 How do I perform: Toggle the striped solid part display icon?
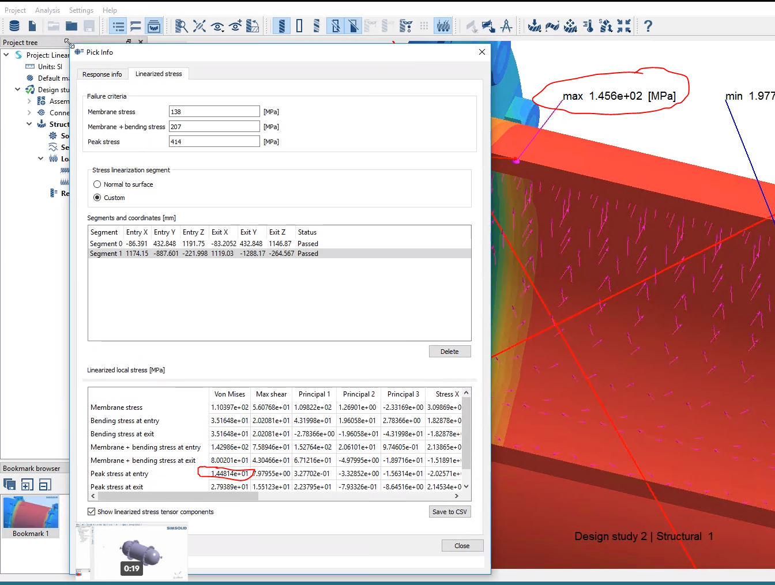pos(281,26)
